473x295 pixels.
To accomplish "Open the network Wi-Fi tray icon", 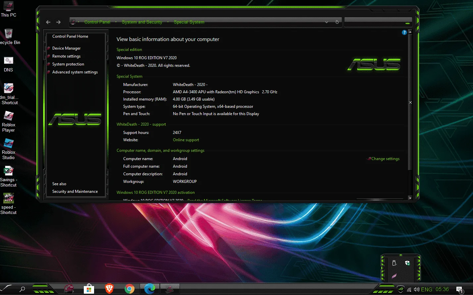I will pyautogui.click(x=409, y=290).
